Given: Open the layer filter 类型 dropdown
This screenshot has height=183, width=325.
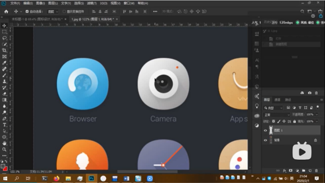Looking at the screenshot, I should pos(273,108).
